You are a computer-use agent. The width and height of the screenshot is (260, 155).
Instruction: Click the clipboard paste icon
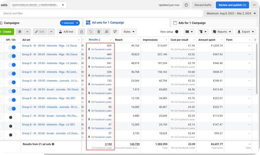coord(82,32)
